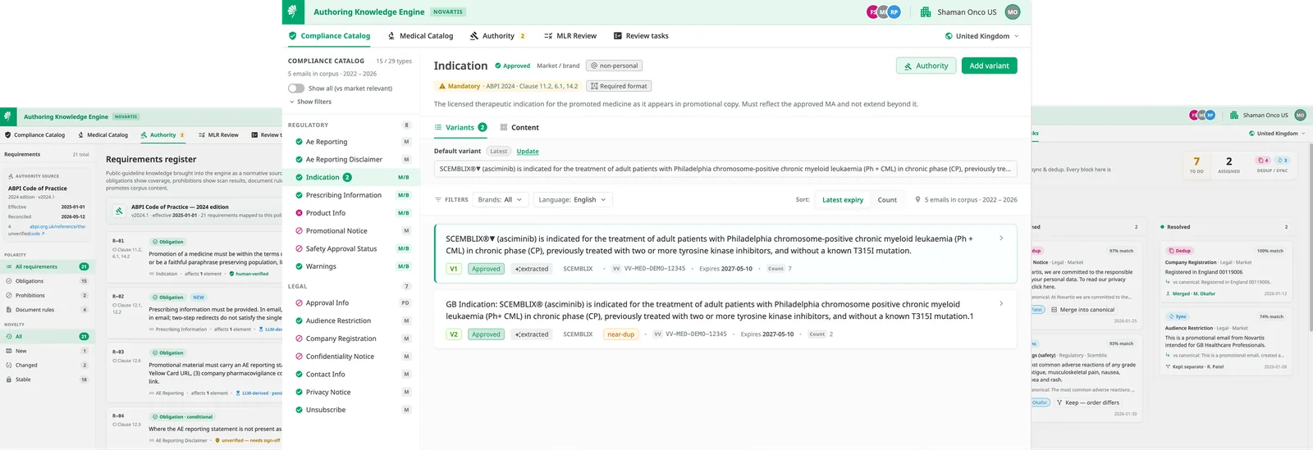1313x450 pixels.
Task: Click the extracted sparkle tag on V1 variant
Action: pyautogui.click(x=532, y=269)
